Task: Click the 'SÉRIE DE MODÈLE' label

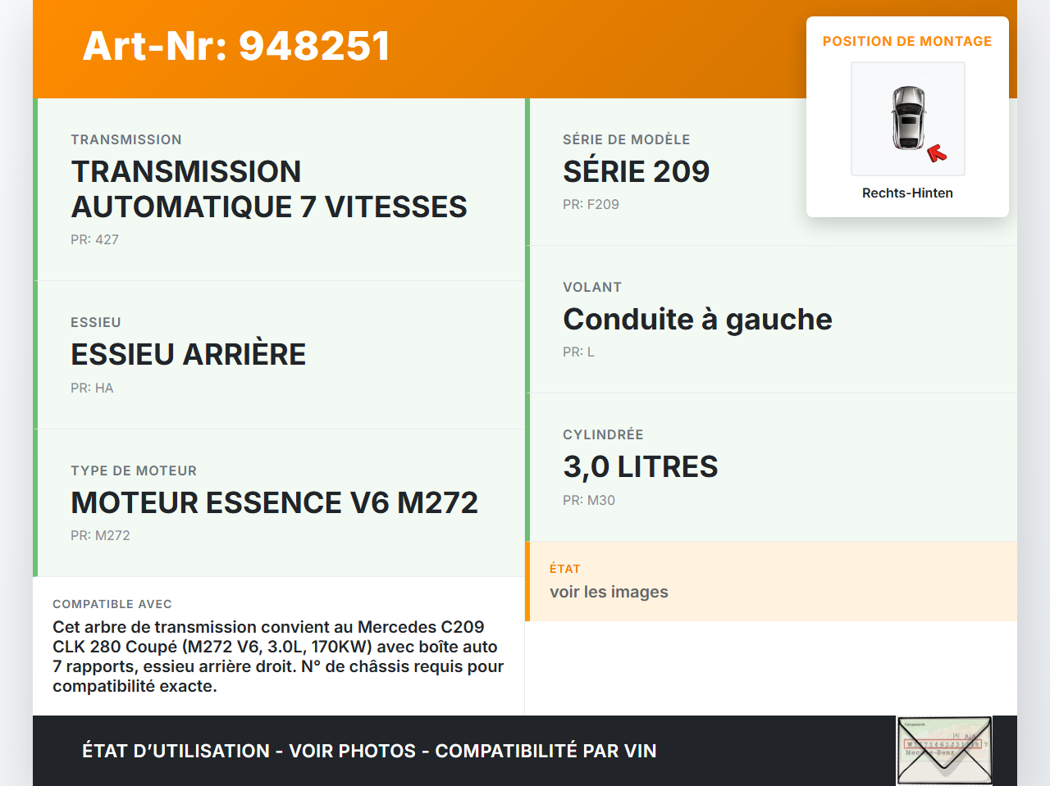Action: point(627,139)
